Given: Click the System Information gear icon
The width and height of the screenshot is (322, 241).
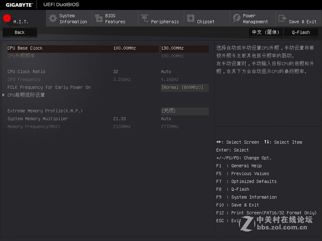Looking at the screenshot, I should click(x=53, y=18).
